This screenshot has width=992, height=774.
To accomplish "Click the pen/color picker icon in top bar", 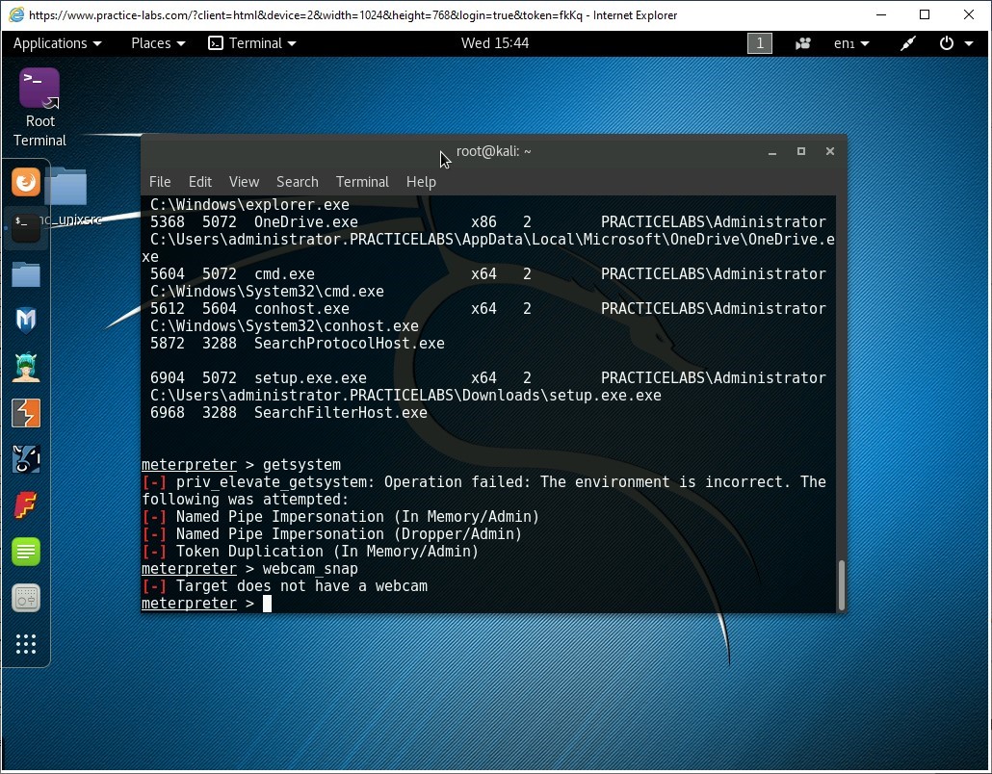I will [x=908, y=43].
